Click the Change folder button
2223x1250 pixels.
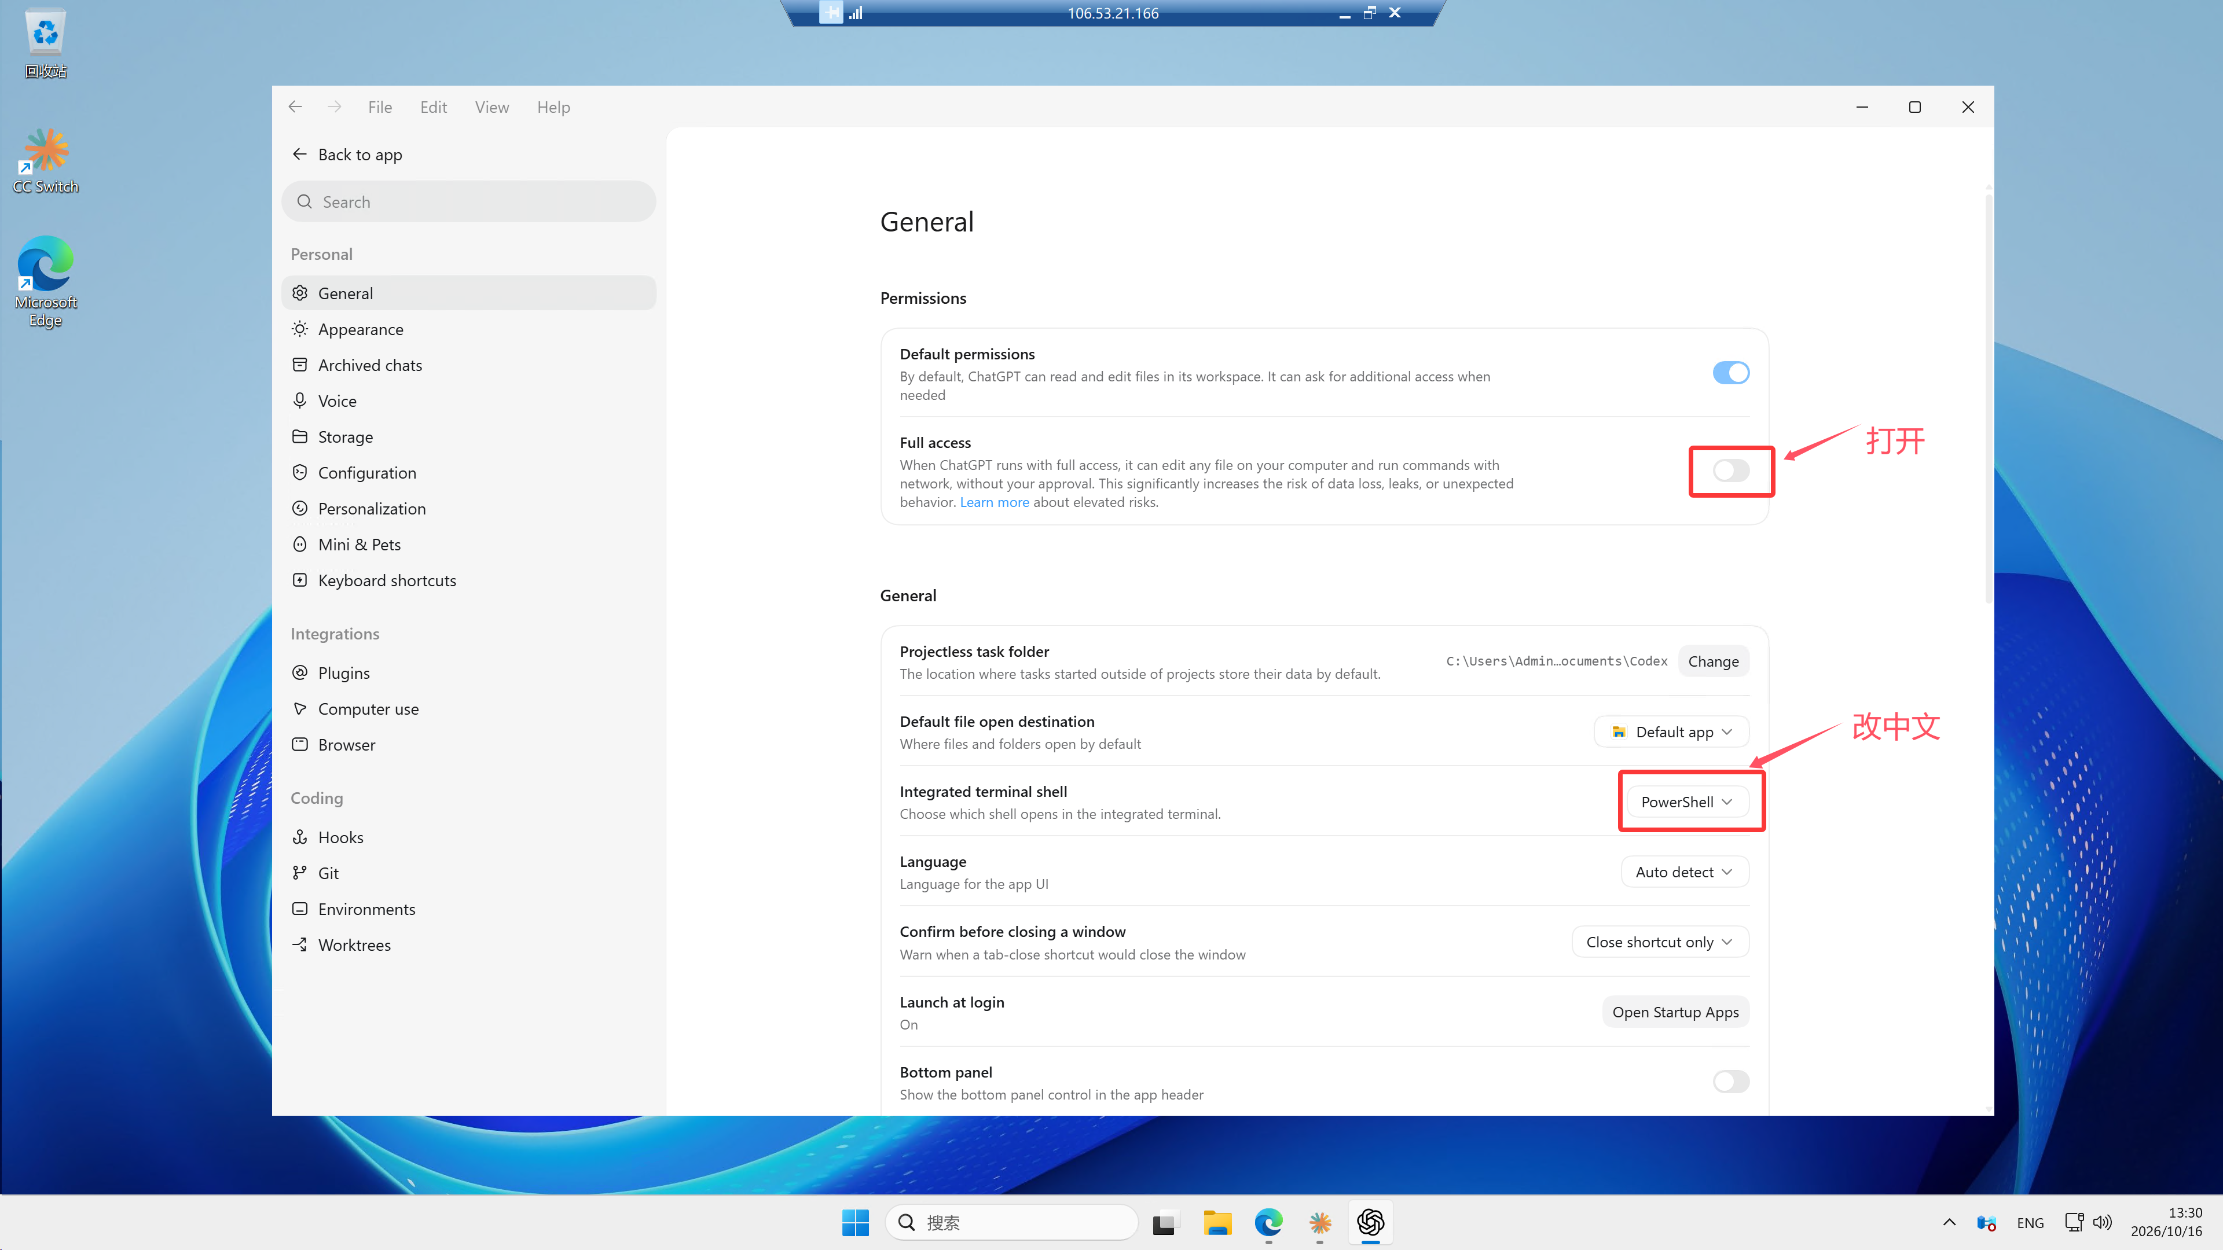[1713, 661]
